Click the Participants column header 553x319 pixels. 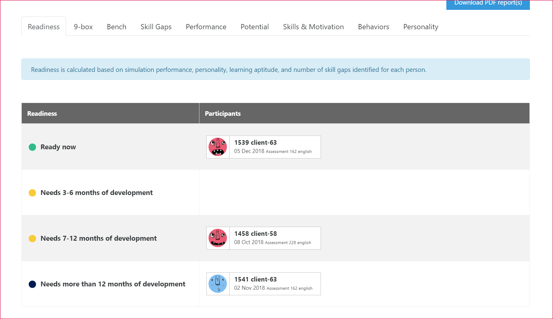223,113
